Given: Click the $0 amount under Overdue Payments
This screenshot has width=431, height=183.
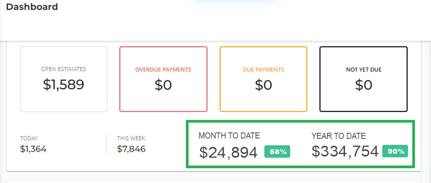Looking at the screenshot, I should pos(163,85).
